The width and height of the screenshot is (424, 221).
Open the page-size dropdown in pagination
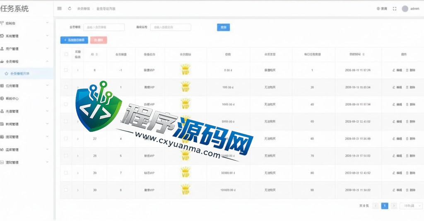pos(411,206)
